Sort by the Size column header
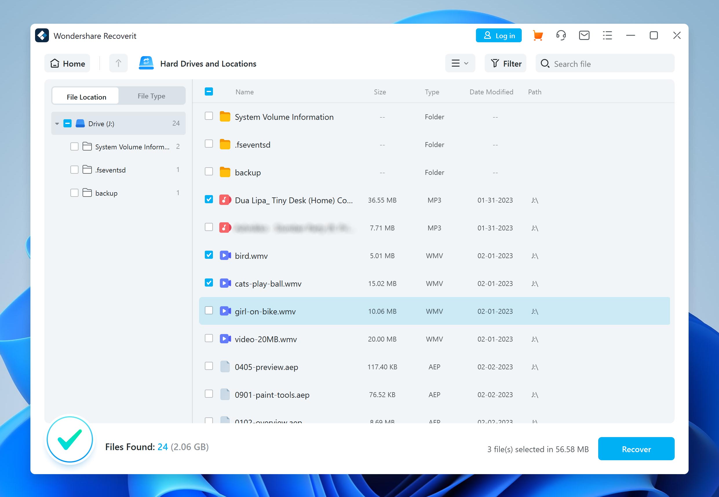Viewport: 719px width, 497px height. pyautogui.click(x=379, y=92)
